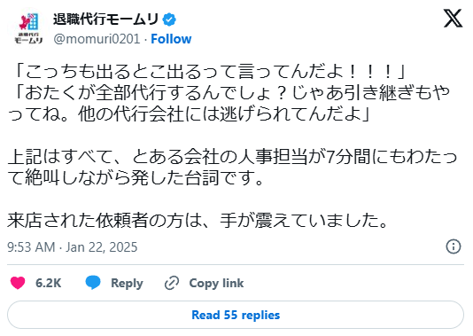473x336 pixels.
Task: Click the second quoted line starting おたくが全部代行
Action: [x=229, y=103]
